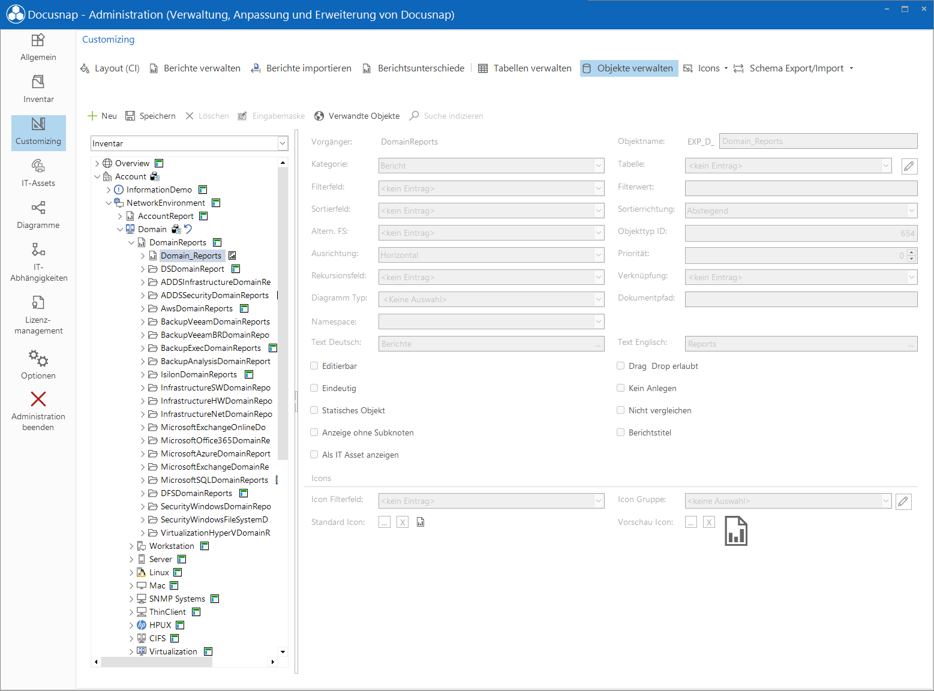This screenshot has width=934, height=691.
Task: Open the Allgemein section in sidebar
Action: click(38, 48)
